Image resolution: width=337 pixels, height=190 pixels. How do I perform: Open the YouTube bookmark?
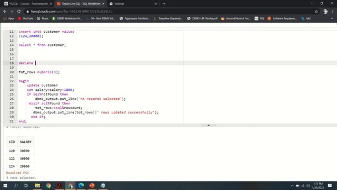pyautogui.click(x=25, y=18)
